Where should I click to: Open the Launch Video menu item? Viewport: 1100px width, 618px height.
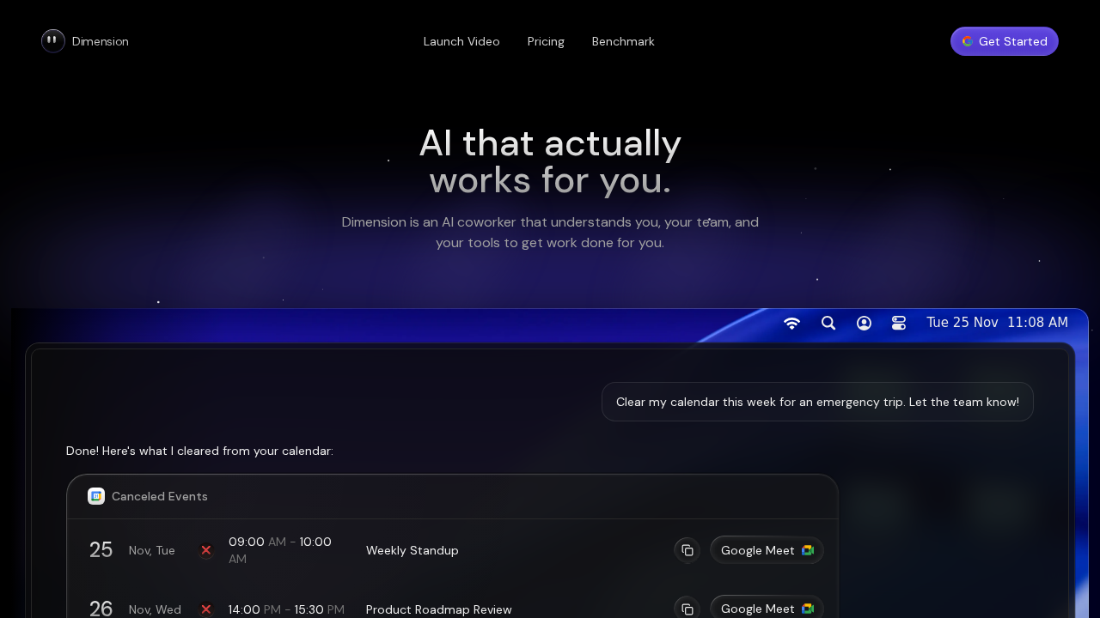461,41
